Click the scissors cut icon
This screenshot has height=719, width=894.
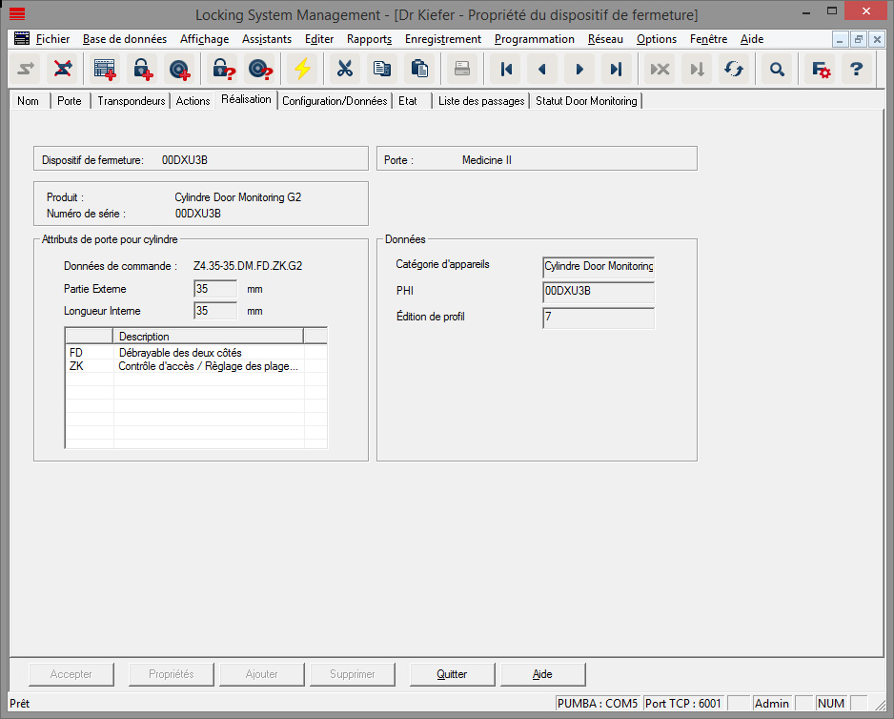point(345,69)
